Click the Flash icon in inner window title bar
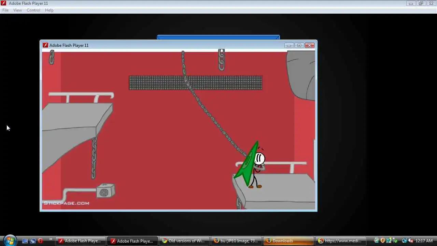 pos(45,45)
